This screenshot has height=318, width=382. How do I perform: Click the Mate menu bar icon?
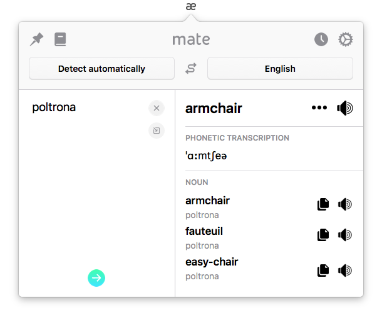pos(191,7)
